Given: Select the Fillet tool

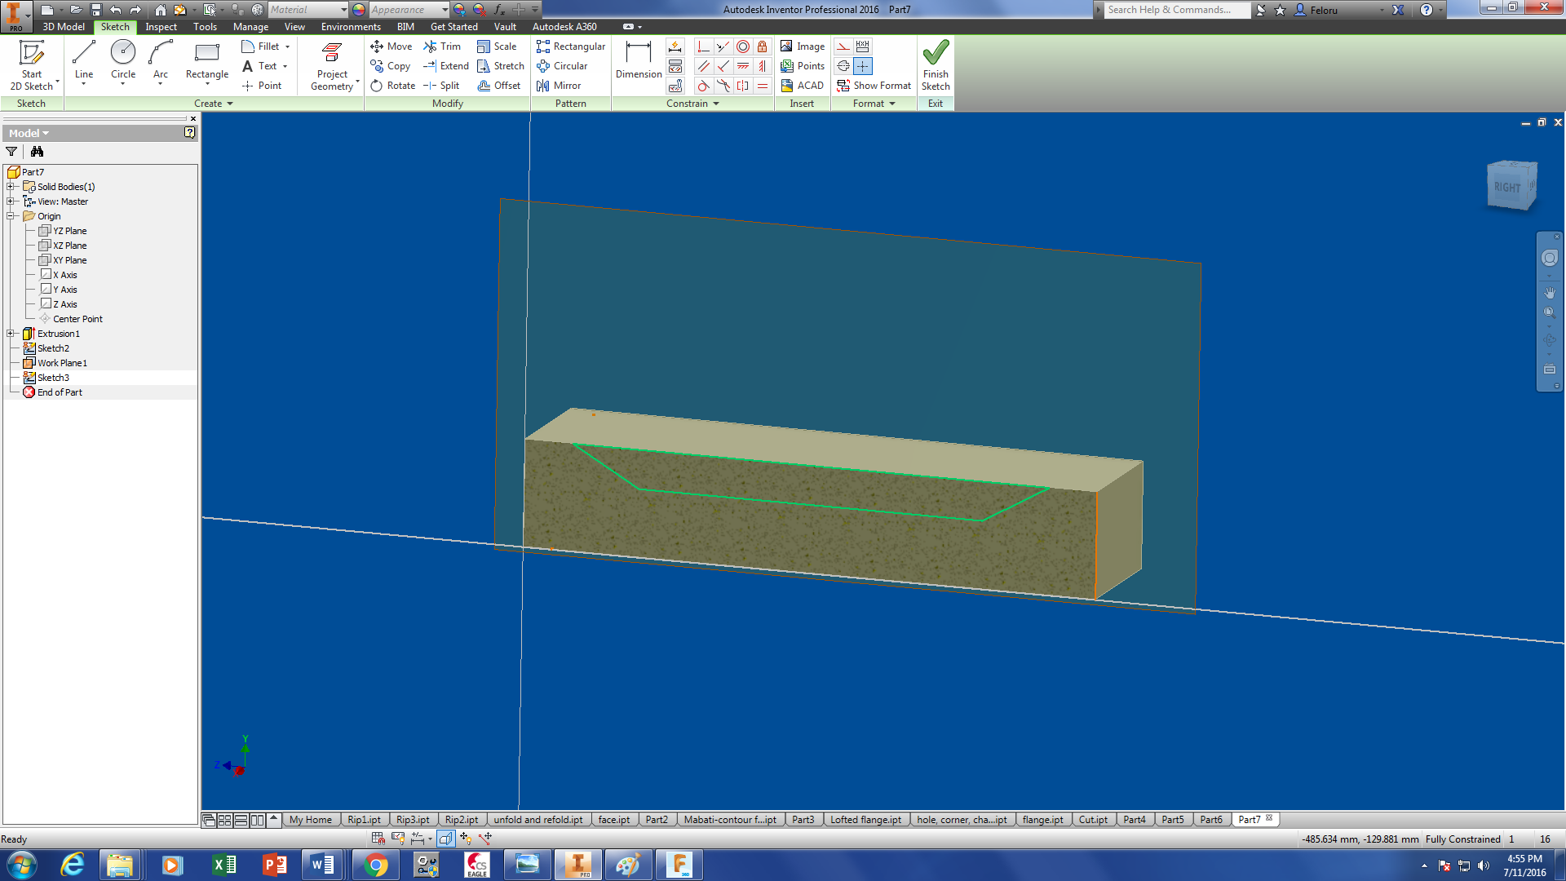Looking at the screenshot, I should click(x=260, y=46).
